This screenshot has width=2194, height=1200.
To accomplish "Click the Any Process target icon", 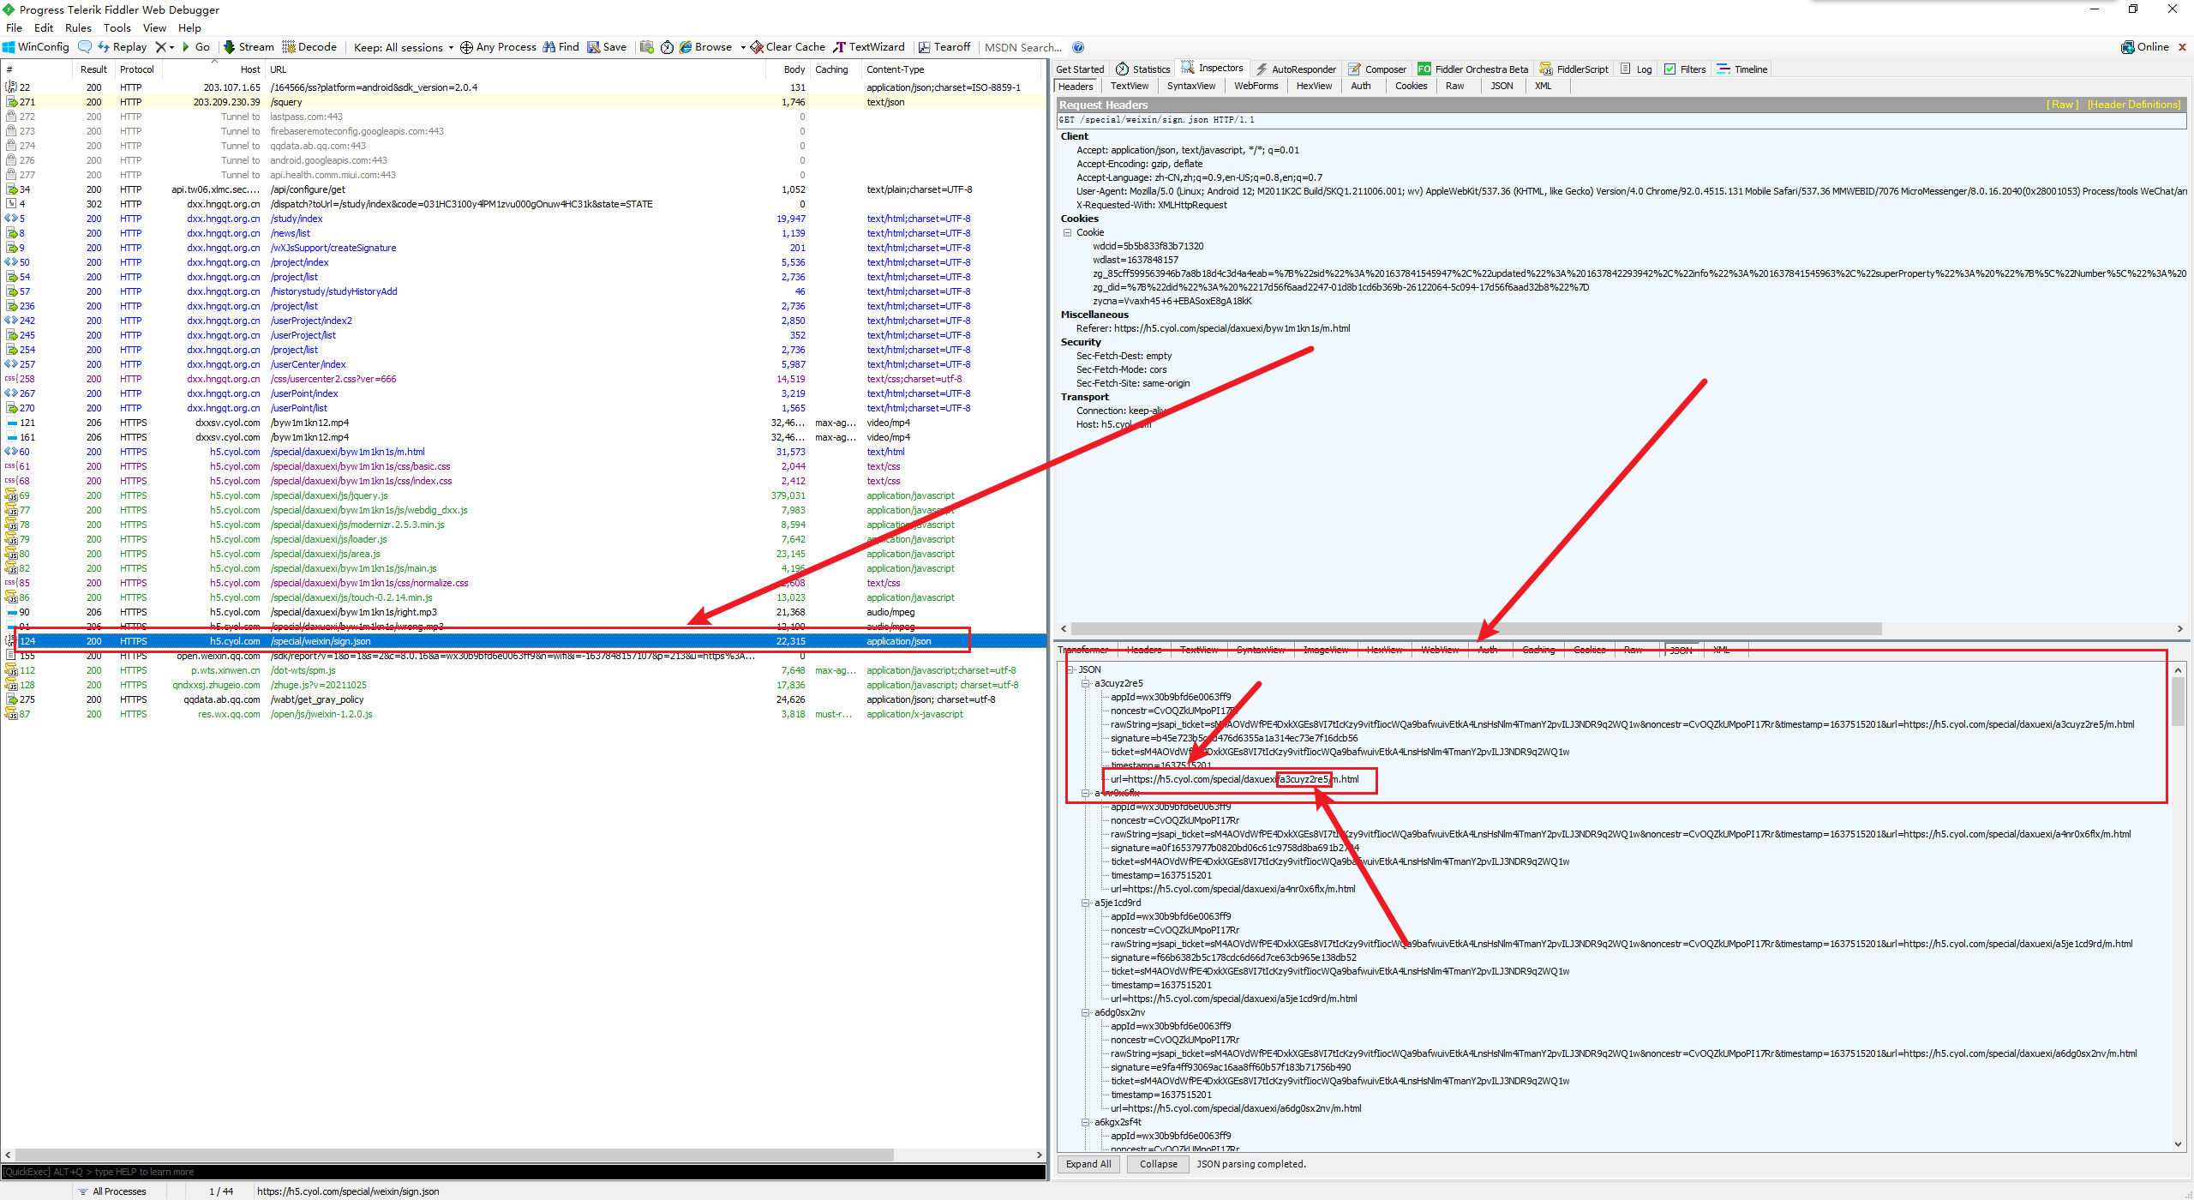I will pos(466,47).
